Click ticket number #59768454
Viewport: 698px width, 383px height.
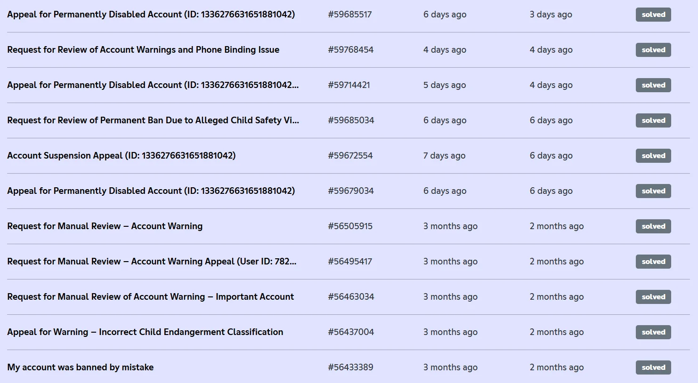350,50
